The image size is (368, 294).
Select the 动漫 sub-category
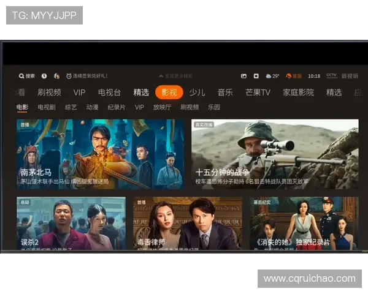[92, 107]
